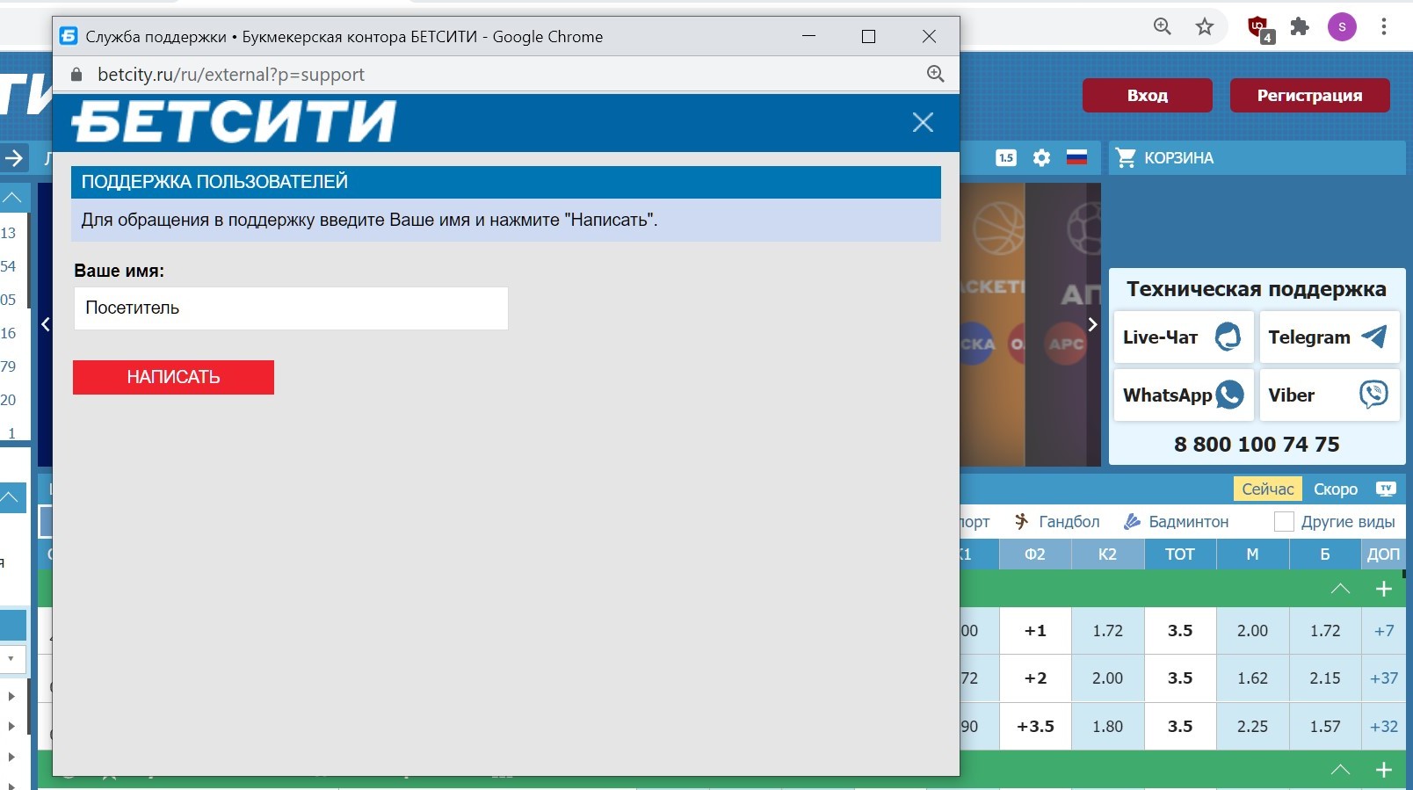Click the Russian flag language icon
This screenshot has width=1413, height=790.
click(x=1076, y=158)
